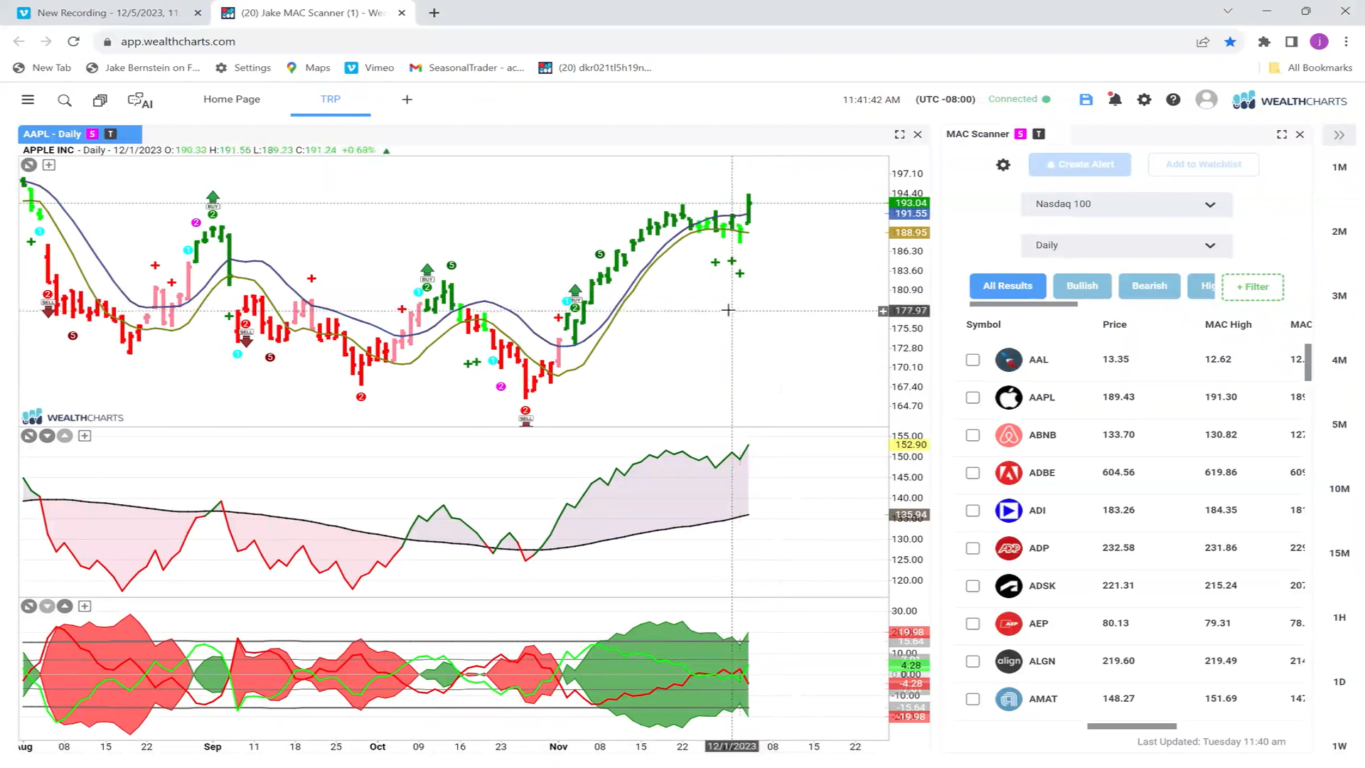Tick the AAPL row checkbox

pos(973,398)
